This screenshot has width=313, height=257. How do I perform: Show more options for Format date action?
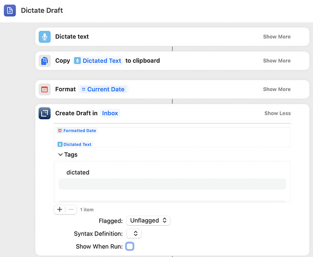click(276, 89)
